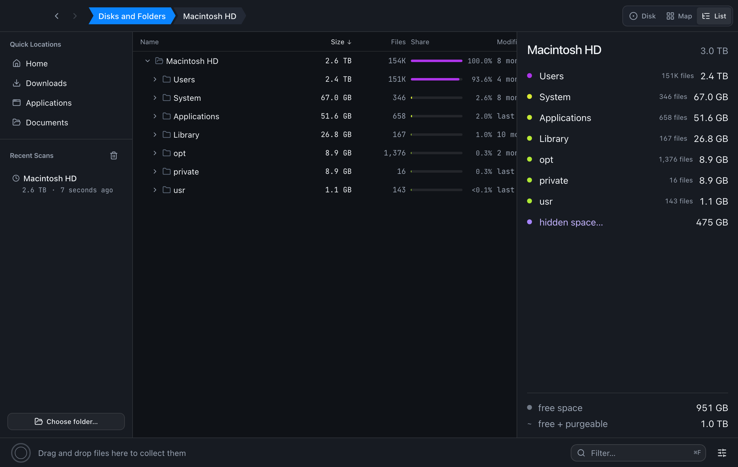Click the Home icon in Quick Locations

[17, 63]
